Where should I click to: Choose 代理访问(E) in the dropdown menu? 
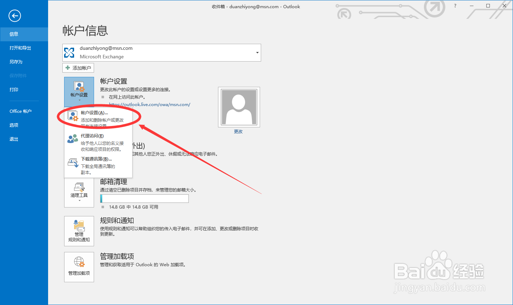point(98,142)
